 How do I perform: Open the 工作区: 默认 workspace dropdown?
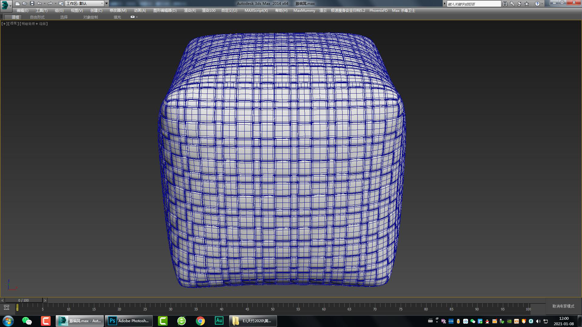(85, 4)
